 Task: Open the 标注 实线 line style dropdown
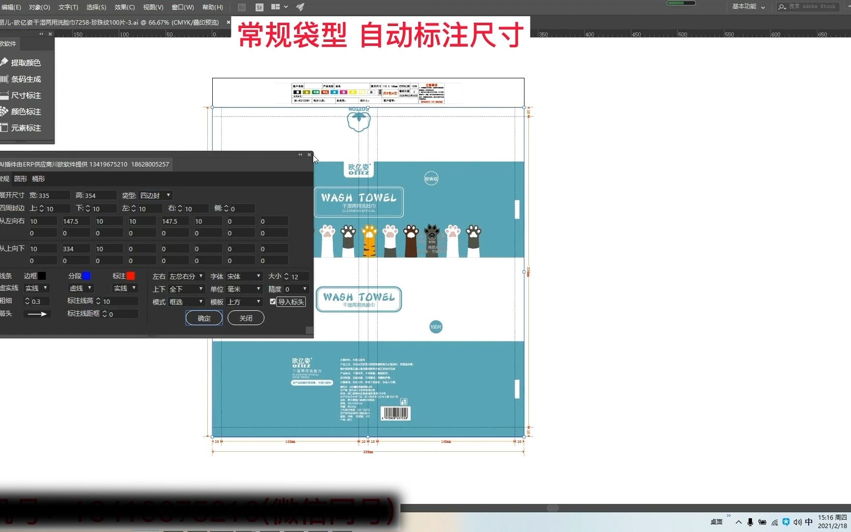pos(125,288)
